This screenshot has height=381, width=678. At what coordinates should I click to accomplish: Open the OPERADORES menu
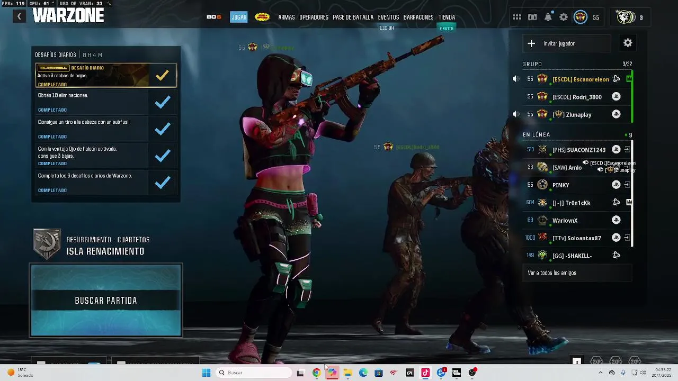(314, 17)
